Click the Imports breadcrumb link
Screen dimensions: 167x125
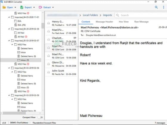(x=107, y=15)
